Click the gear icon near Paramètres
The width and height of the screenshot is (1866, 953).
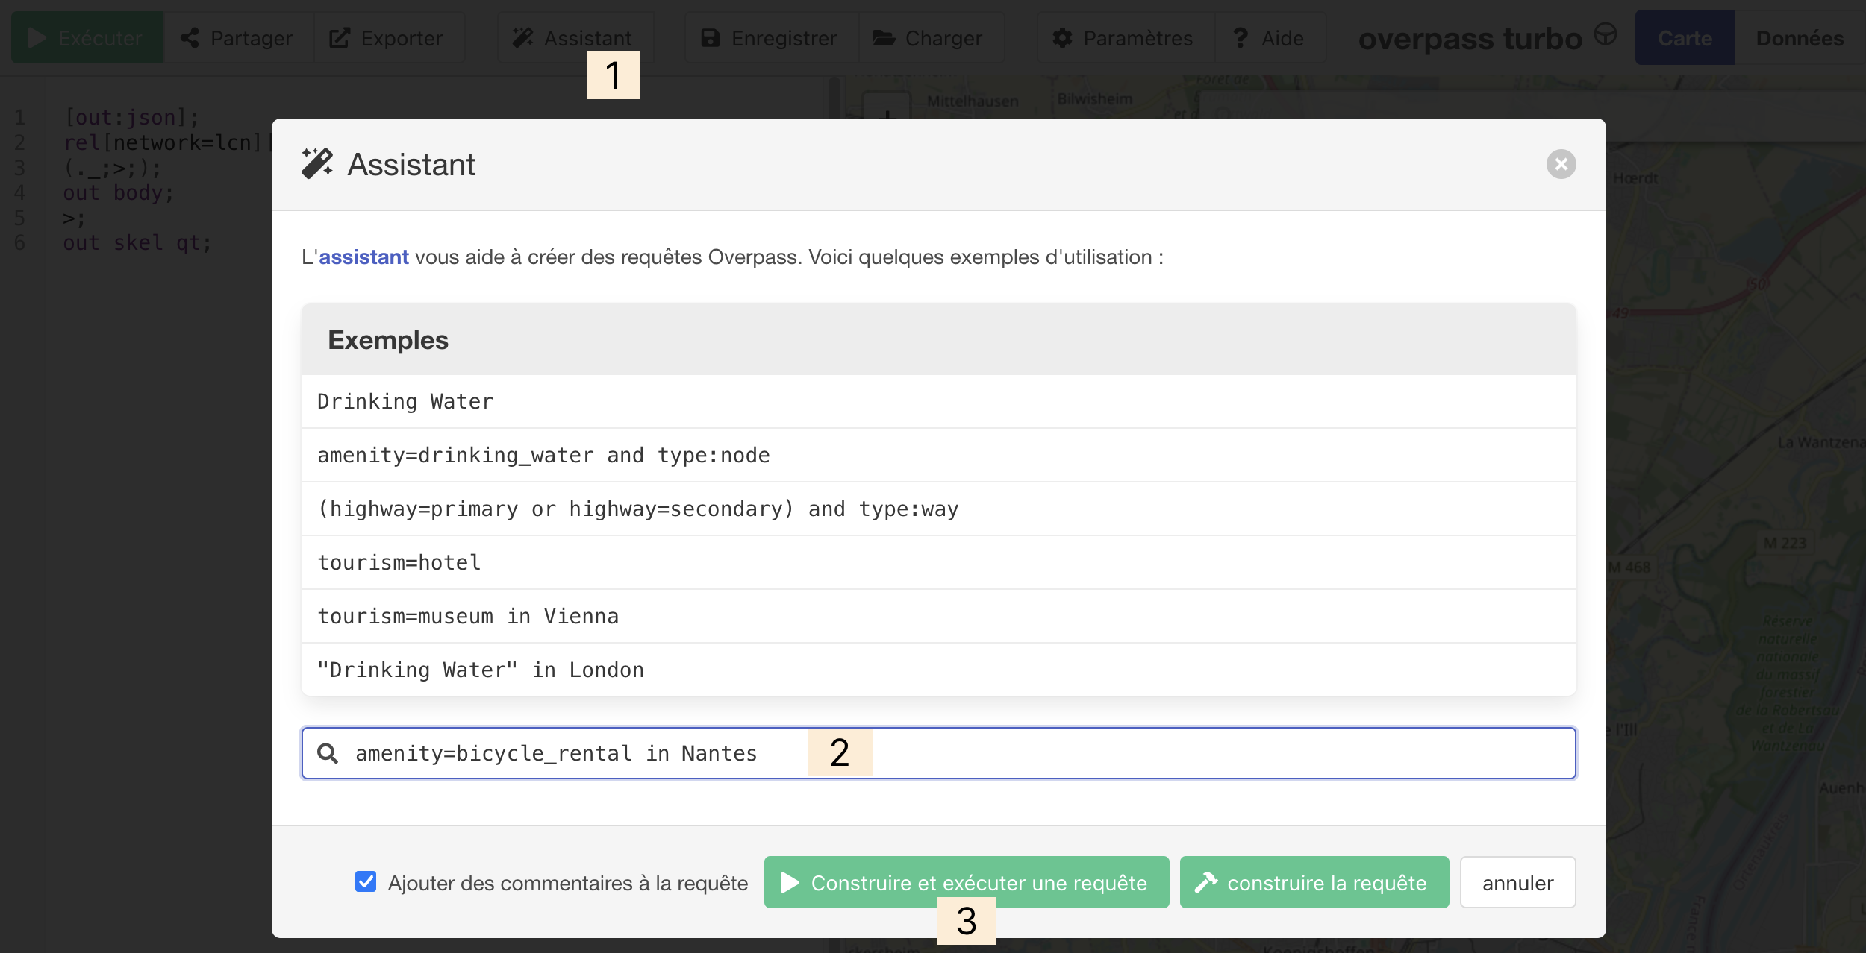(x=1062, y=38)
